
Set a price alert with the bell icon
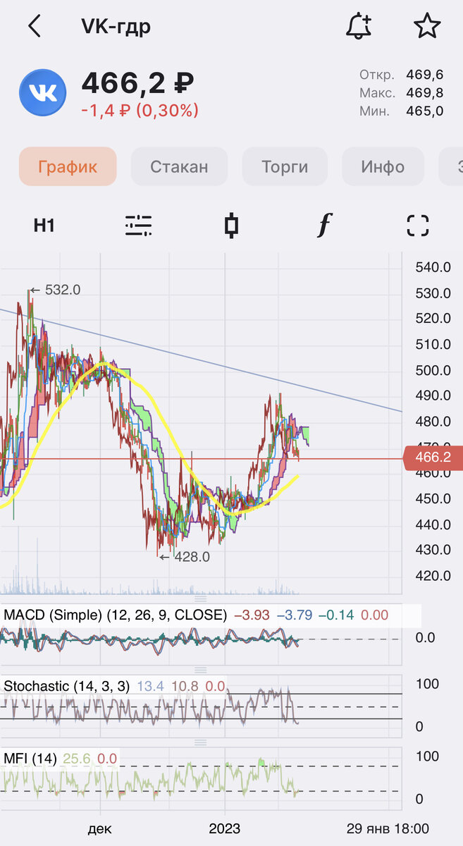point(359,26)
